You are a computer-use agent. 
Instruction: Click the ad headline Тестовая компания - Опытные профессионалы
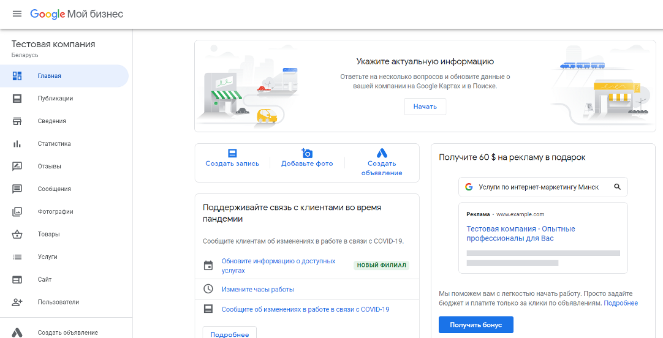click(520, 234)
